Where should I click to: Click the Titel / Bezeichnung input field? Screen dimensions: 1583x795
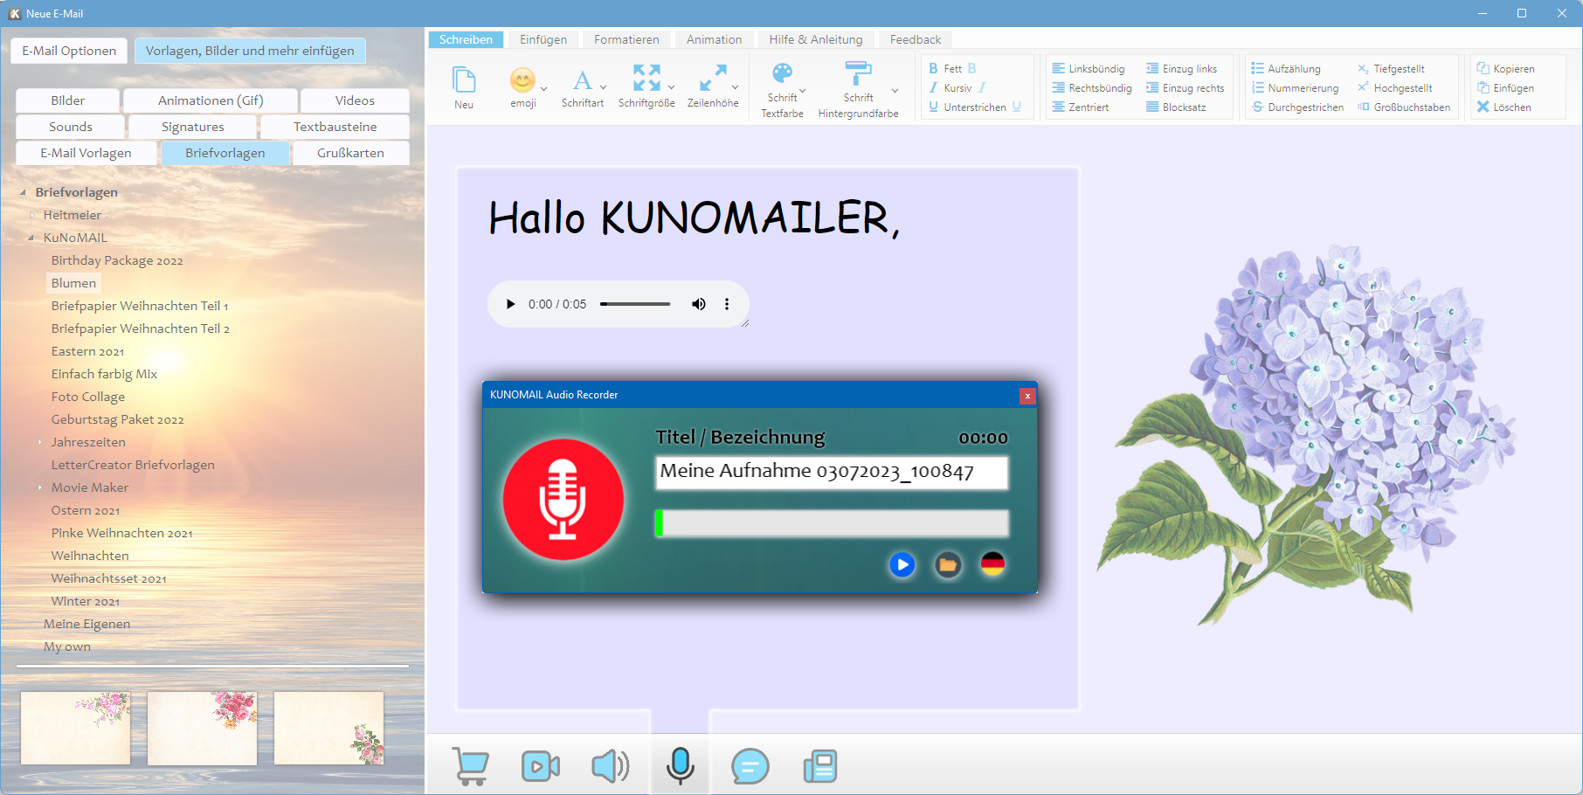click(832, 473)
